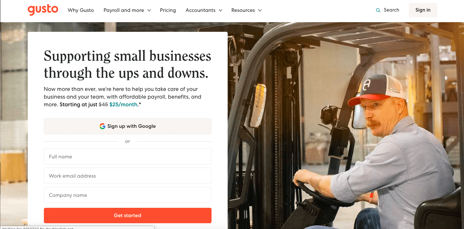Open the Resources dropdown chevron

[260, 10]
